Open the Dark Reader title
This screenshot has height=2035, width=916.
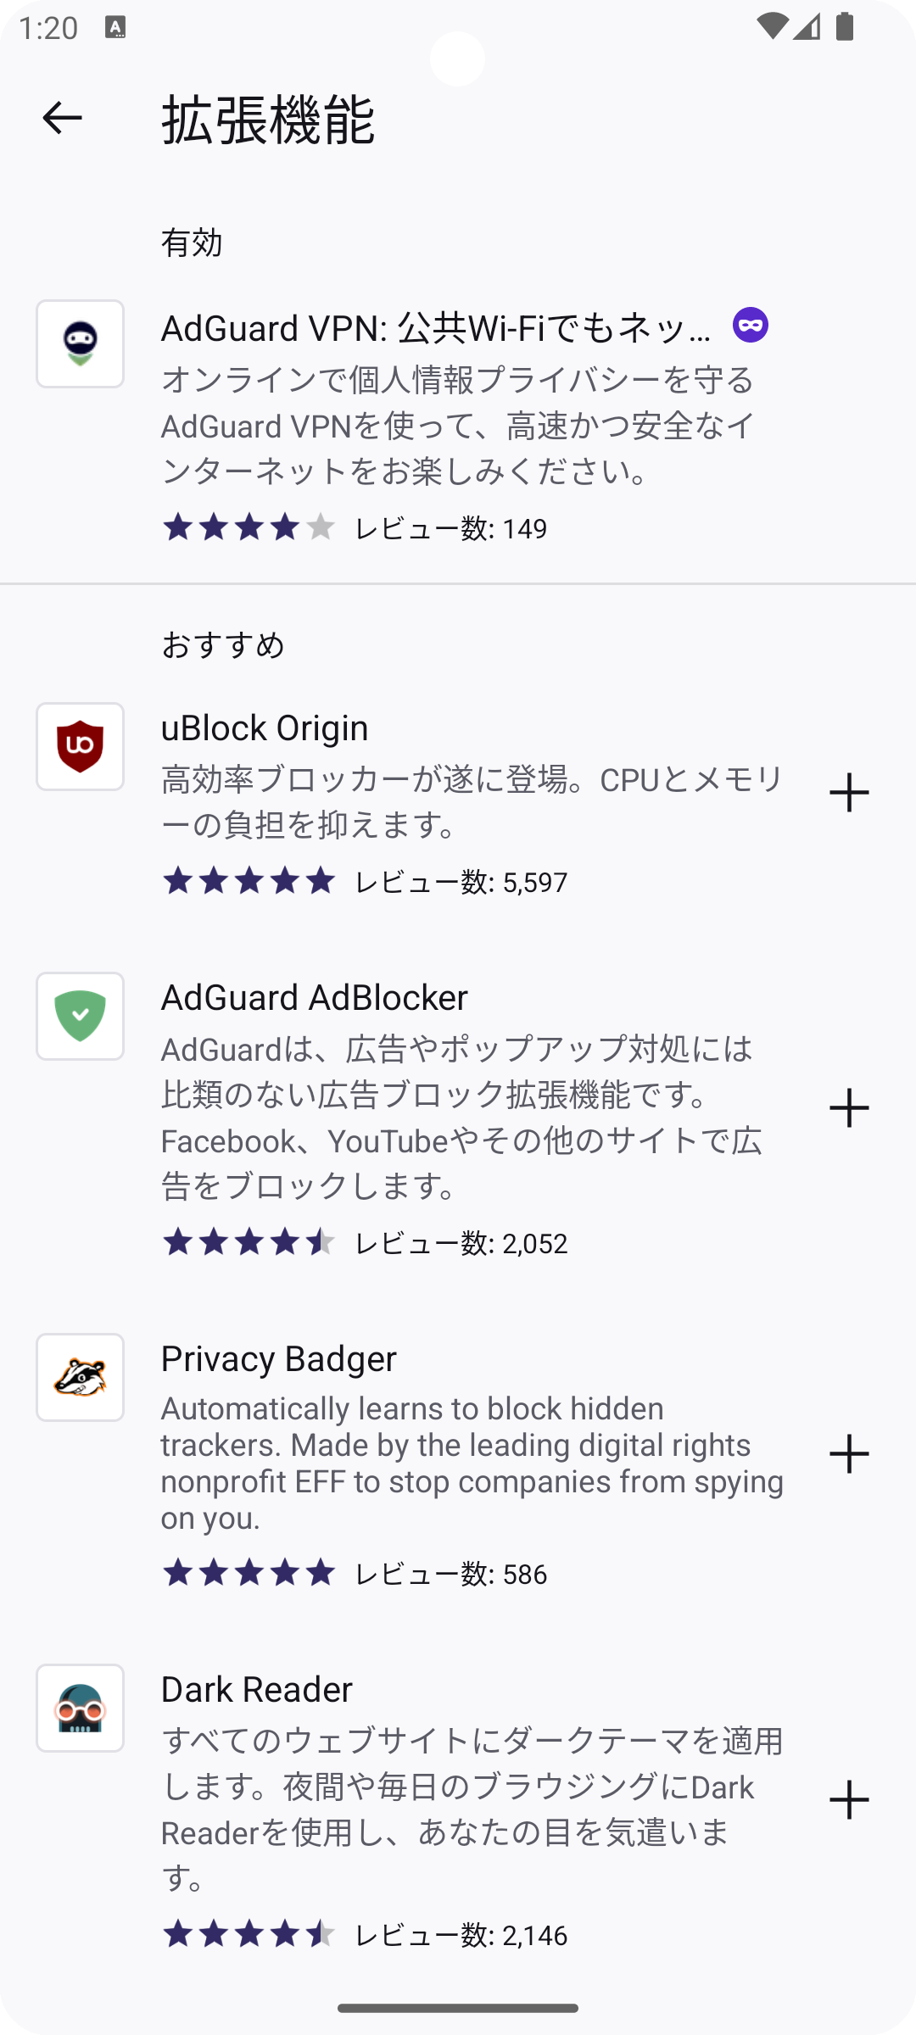pyautogui.click(x=256, y=1690)
